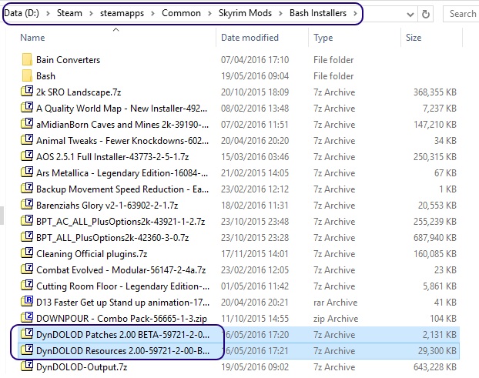Click the 2,131 KB size value
Image resolution: width=479 pixels, height=378 pixels.
click(439, 335)
